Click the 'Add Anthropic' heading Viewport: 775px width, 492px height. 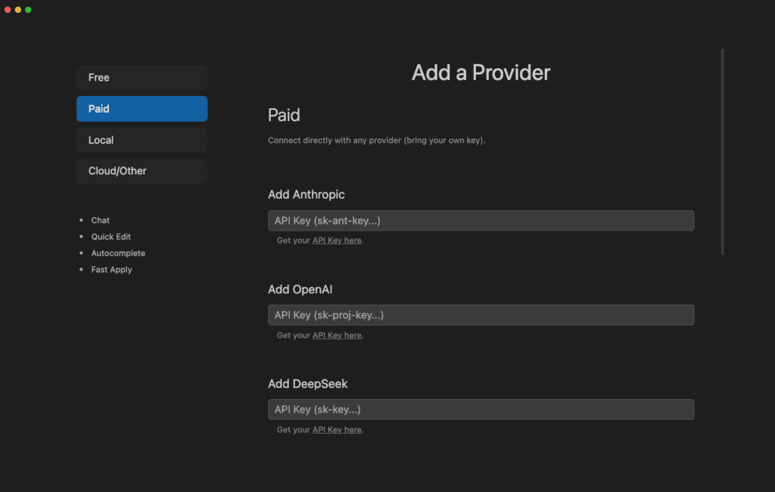tap(307, 194)
